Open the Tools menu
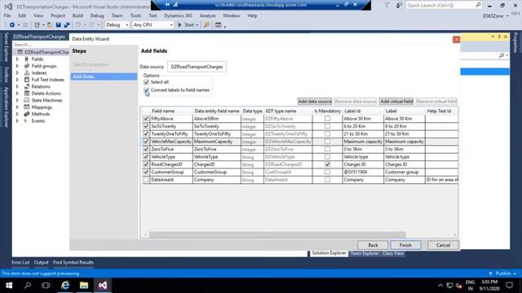522x293 pixels. click(x=135, y=15)
